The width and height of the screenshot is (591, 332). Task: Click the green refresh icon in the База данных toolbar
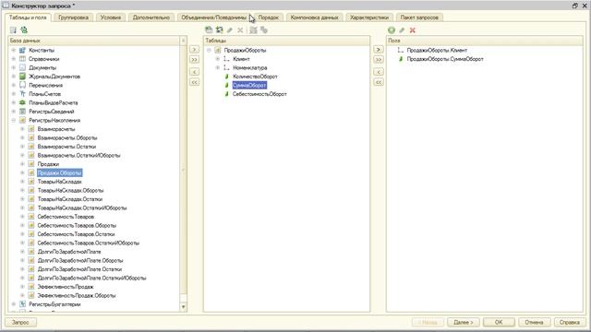click(24, 30)
